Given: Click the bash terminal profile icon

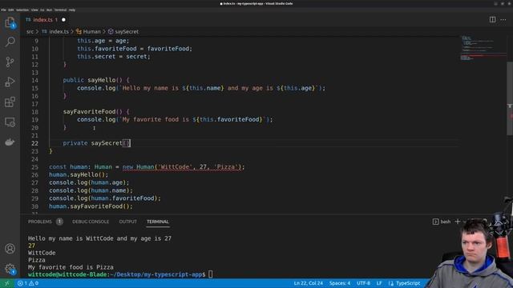Looking at the screenshot, I should coord(435,222).
